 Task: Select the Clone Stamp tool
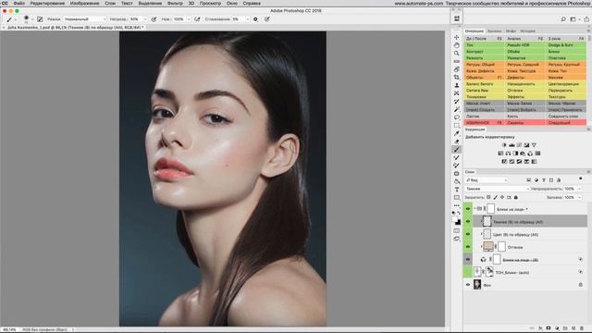[456, 85]
